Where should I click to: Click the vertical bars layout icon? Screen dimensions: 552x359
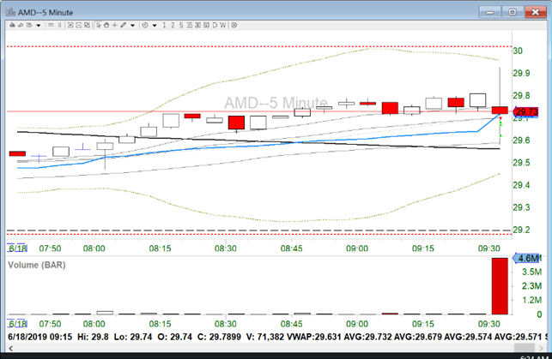pos(59,25)
